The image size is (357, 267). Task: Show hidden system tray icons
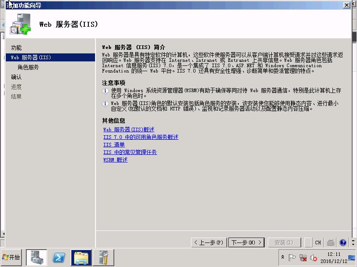pyautogui.click(x=282, y=258)
